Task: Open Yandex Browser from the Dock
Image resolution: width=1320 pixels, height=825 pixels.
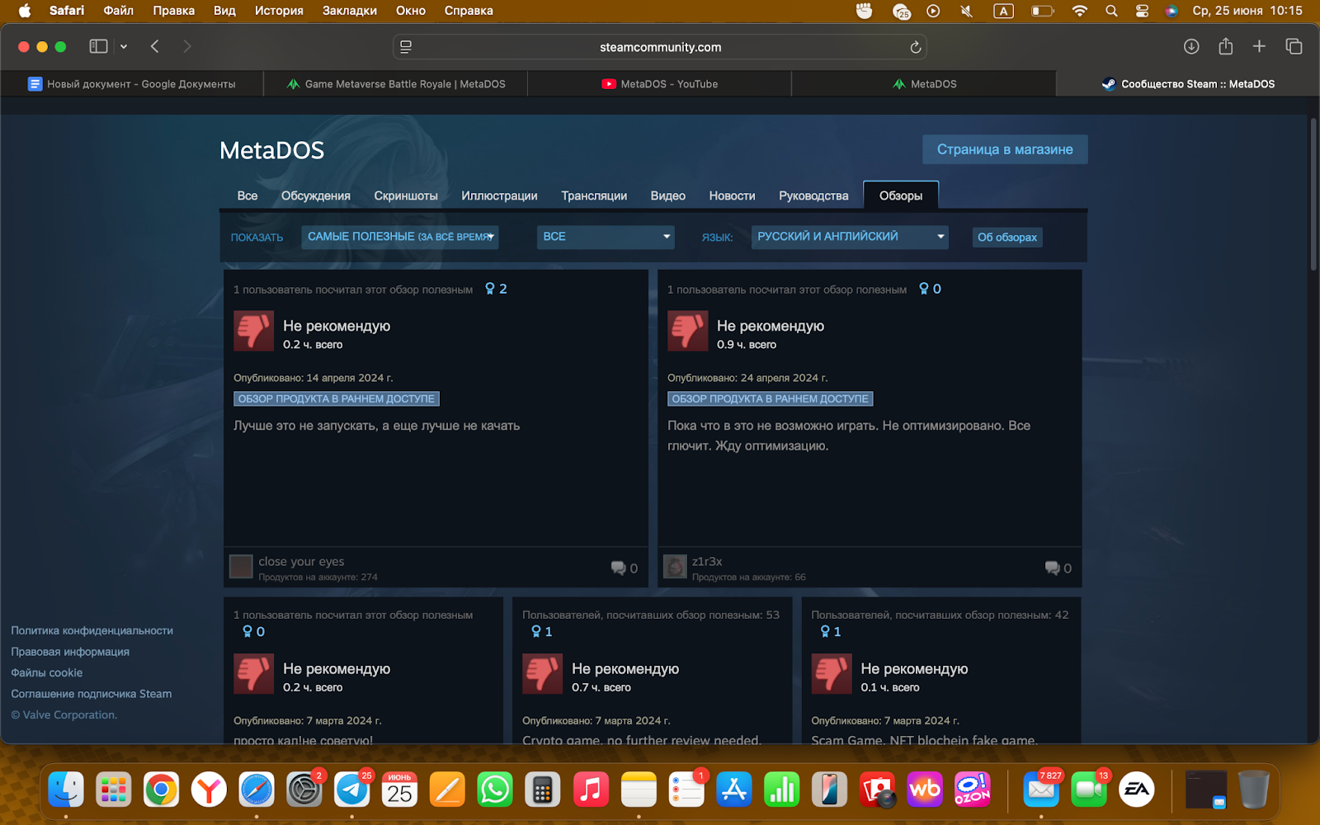Action: coord(209,790)
